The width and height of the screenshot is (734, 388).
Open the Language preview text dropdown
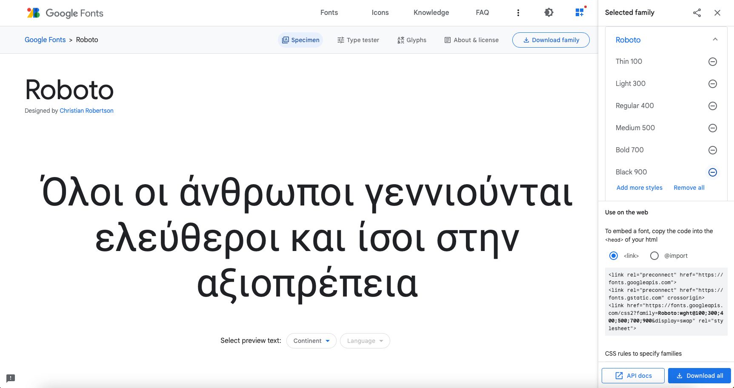[x=365, y=341]
